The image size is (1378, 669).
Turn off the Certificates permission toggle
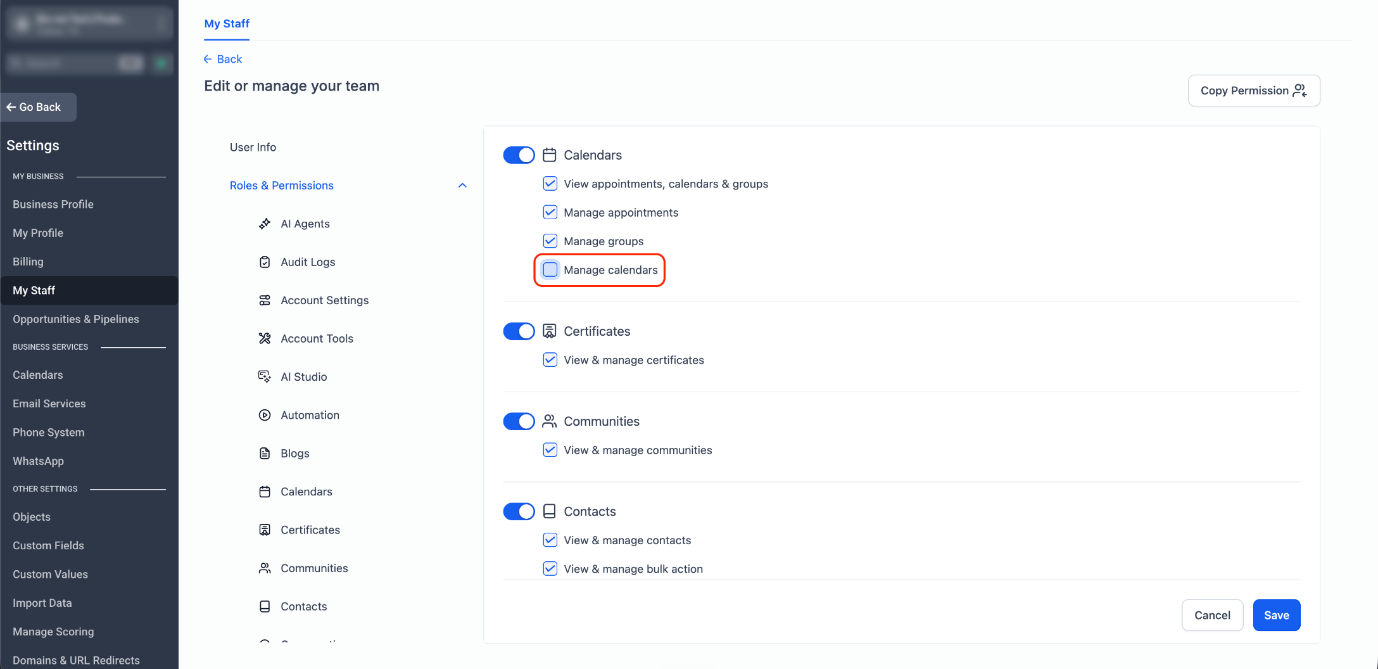519,331
